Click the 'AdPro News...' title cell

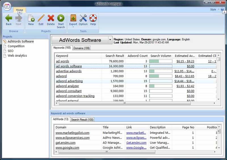(112, 138)
